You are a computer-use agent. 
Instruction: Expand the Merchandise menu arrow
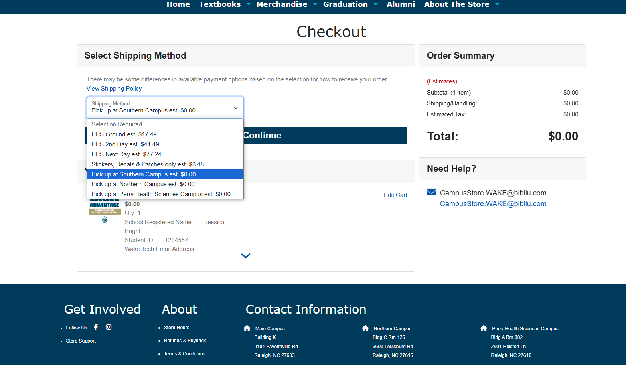[x=315, y=4]
